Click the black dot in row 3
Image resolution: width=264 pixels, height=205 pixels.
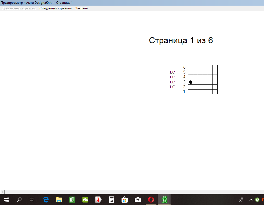click(190, 82)
